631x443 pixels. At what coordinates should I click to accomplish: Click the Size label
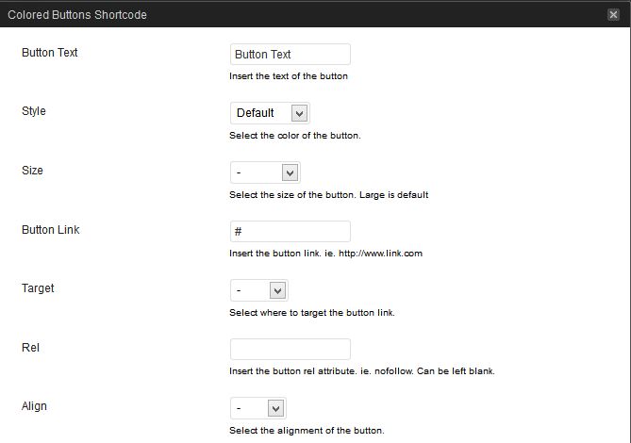tap(32, 171)
